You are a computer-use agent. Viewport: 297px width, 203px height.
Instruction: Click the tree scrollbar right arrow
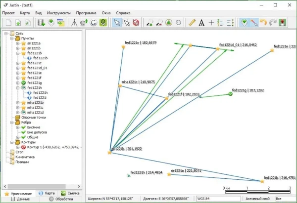79,186
